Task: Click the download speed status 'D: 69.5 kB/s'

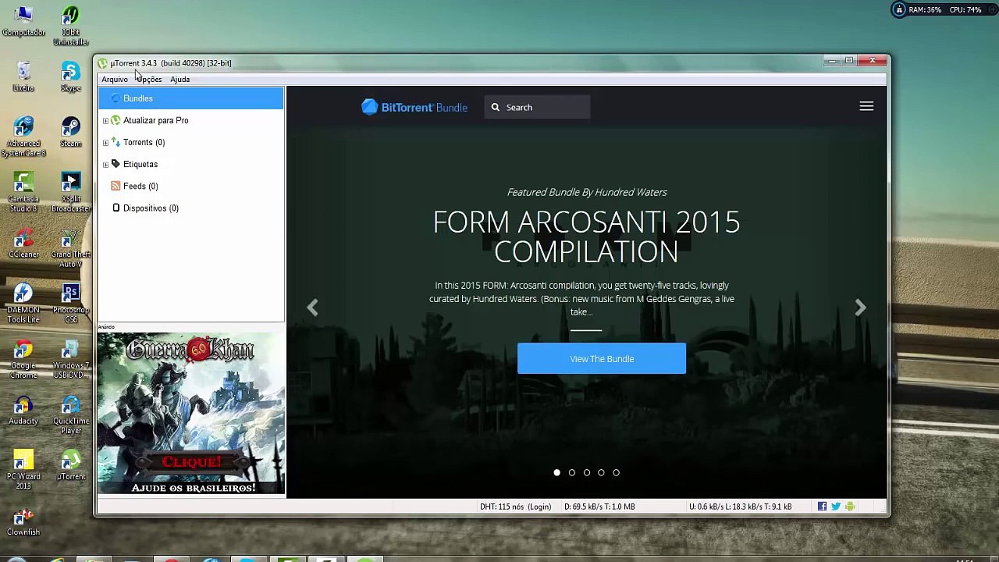Action: tap(599, 507)
